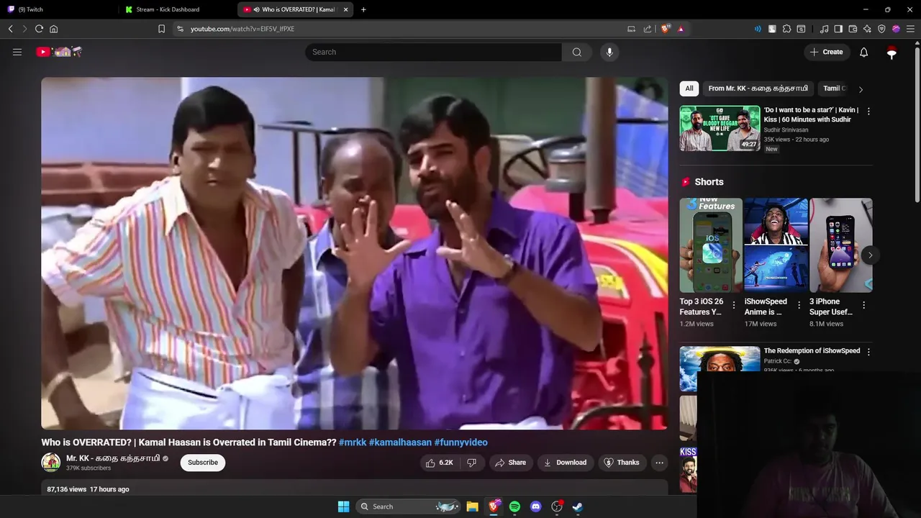
Task: Open Spotify from the taskbar
Action: point(514,506)
